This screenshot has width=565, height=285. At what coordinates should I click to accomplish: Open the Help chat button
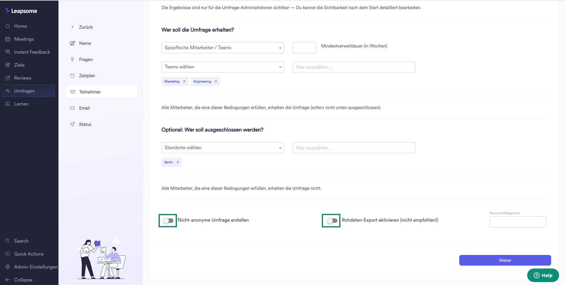tap(543, 275)
